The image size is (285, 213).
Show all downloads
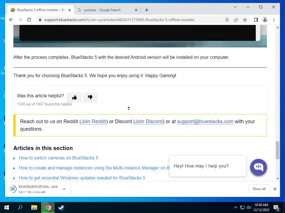(x=259, y=189)
